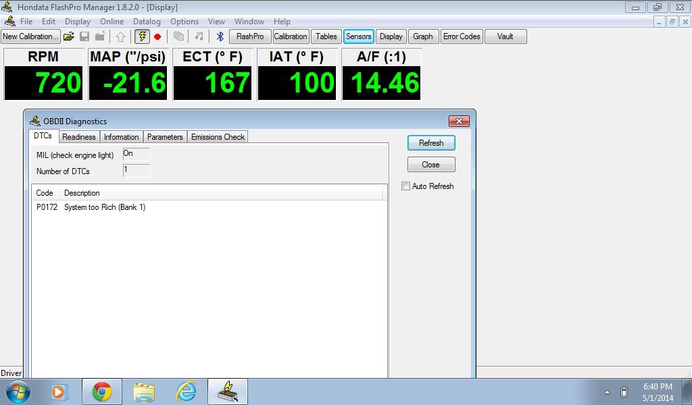The image size is (692, 405).
Task: Click the save disk toolbar icon
Action: click(x=84, y=36)
